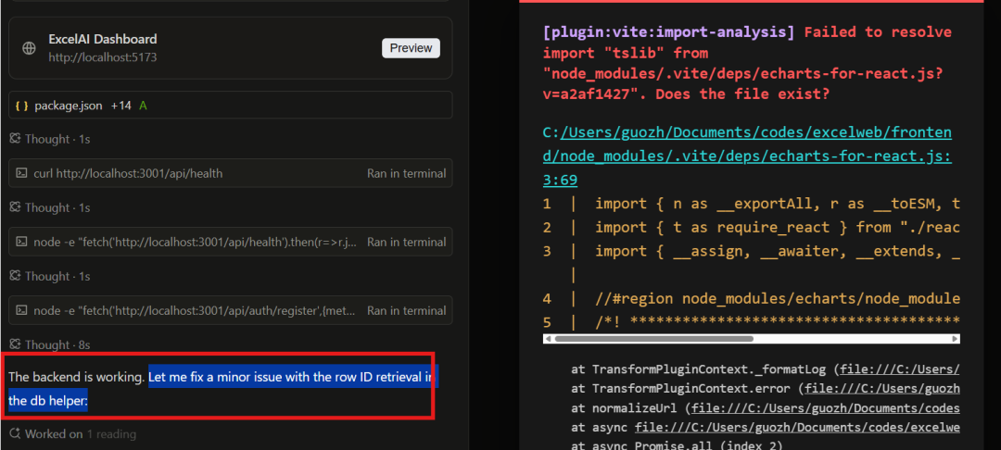Click the spinner icon beside Worked on
This screenshot has width=1001, height=450.
[x=16, y=434]
